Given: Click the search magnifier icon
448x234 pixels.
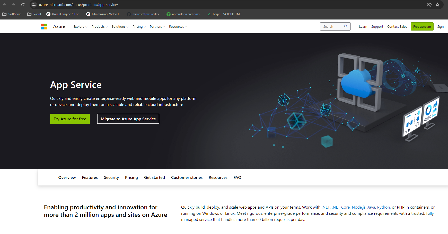Looking at the screenshot, I should click(x=346, y=26).
